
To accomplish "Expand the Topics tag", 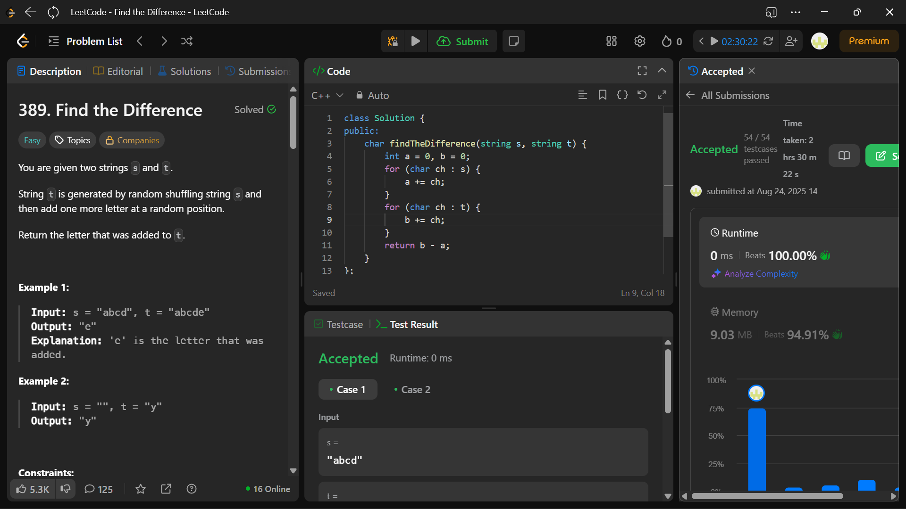I will coord(73,140).
